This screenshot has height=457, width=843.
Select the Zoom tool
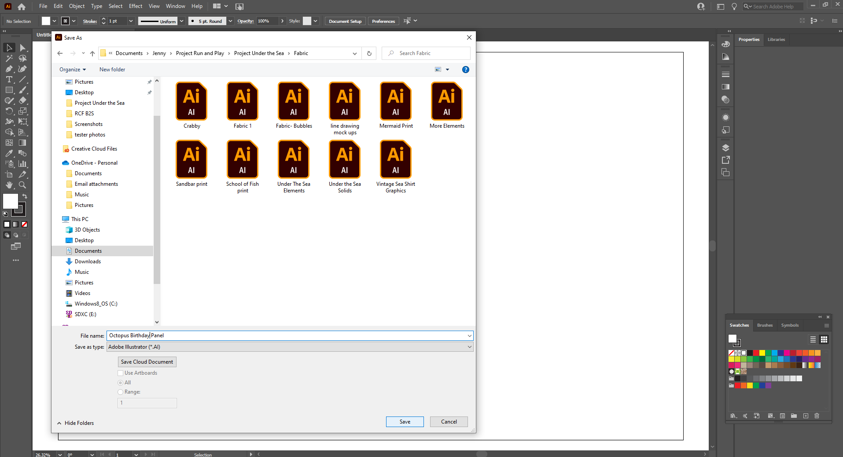[23, 185]
